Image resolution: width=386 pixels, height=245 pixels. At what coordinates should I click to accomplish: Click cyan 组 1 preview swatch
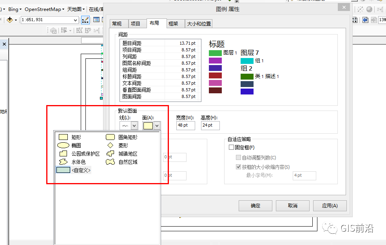coord(247,61)
